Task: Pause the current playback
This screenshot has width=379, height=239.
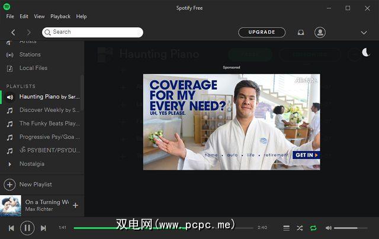Action: pyautogui.click(x=27, y=228)
